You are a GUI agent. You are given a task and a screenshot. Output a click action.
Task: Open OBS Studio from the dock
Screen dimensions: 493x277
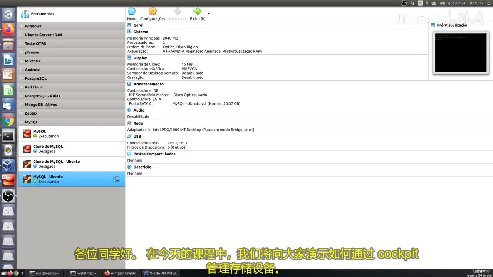pos(8,196)
